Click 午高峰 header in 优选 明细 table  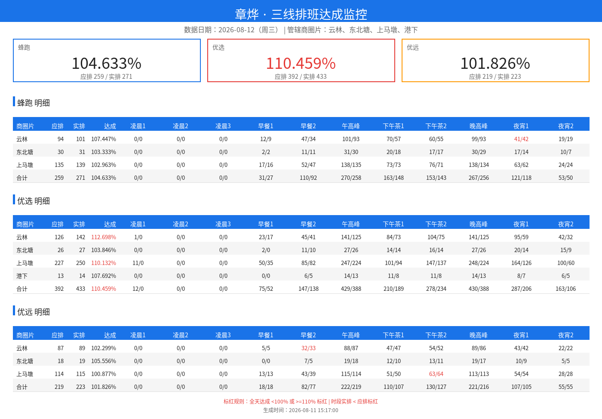click(351, 224)
